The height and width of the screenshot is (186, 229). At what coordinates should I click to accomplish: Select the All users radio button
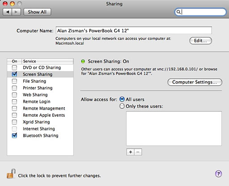coord(122,99)
